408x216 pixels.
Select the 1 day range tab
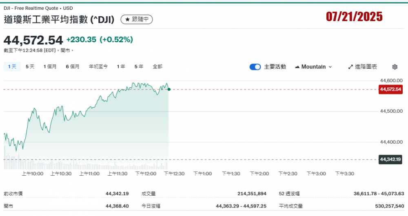click(12, 66)
